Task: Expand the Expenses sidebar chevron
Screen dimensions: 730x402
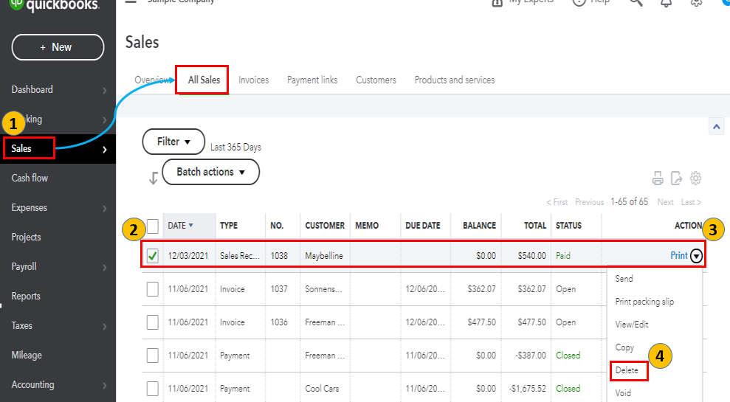Action: click(105, 209)
